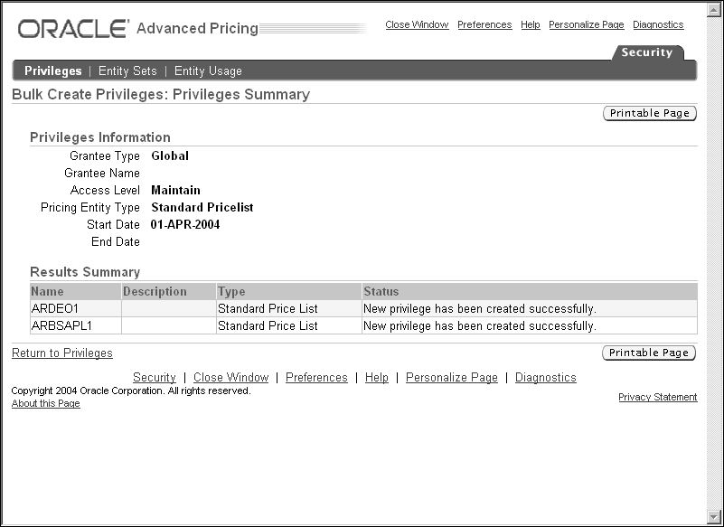Click the About this Page link
The height and width of the screenshot is (527, 724).
[x=46, y=403]
